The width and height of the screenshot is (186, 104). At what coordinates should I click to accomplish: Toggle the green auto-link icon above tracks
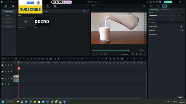pos(6,62)
